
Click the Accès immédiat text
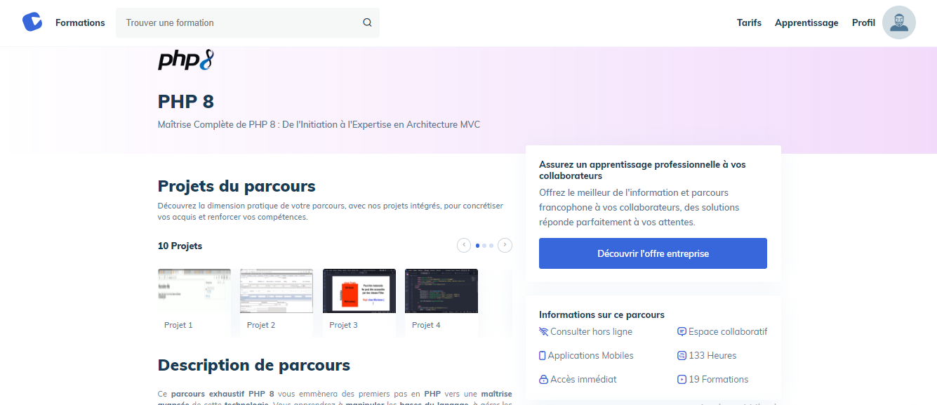[583, 380]
